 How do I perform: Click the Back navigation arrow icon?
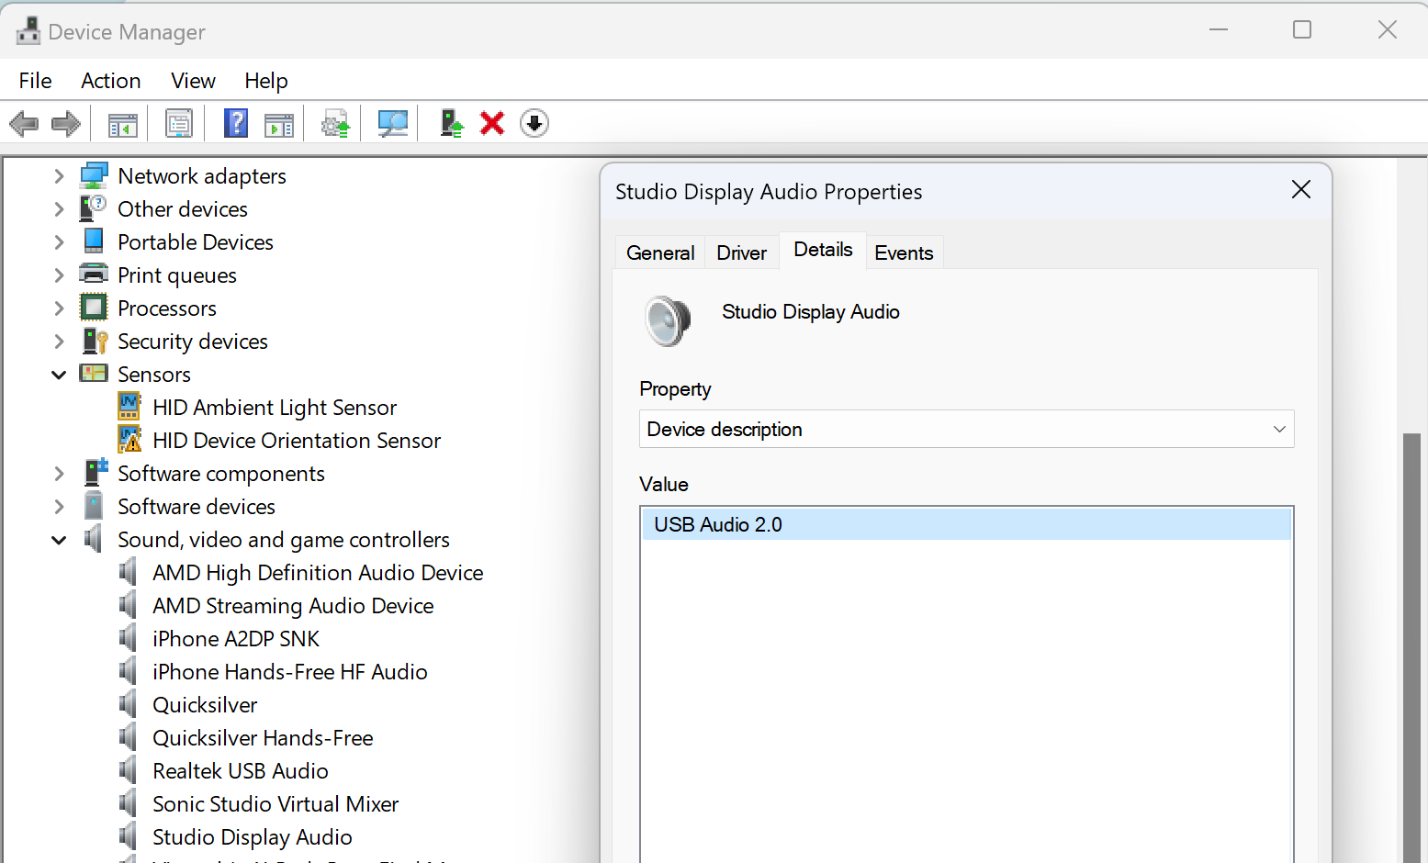pyautogui.click(x=24, y=123)
